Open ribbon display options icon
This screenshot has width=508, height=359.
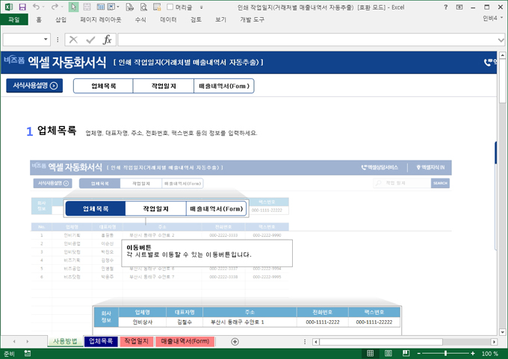[x=459, y=7]
